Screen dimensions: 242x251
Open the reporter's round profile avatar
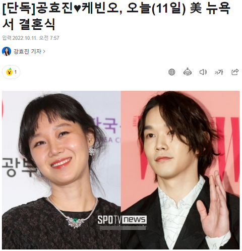[7, 51]
